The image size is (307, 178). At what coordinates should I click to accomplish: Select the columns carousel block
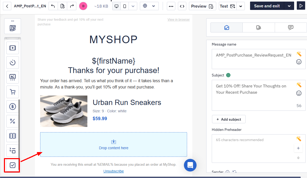tap(13, 136)
